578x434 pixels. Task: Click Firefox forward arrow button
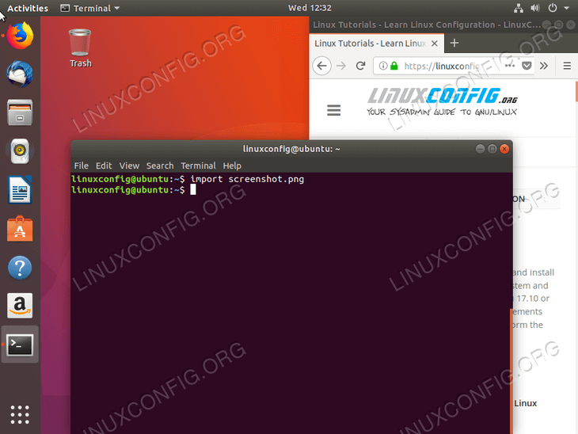click(x=341, y=66)
